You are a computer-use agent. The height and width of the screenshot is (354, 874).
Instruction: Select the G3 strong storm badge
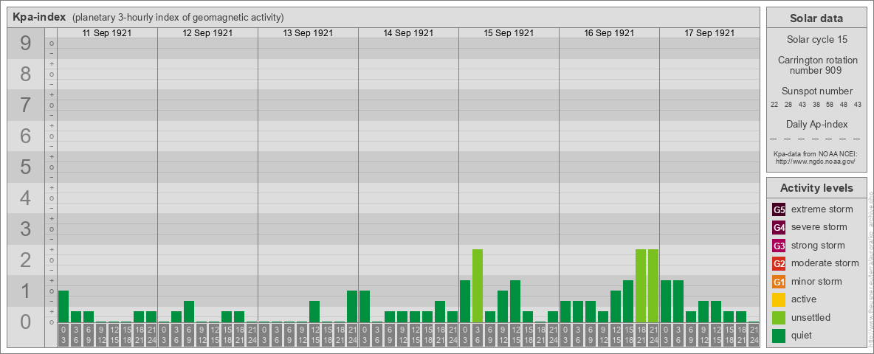779,246
